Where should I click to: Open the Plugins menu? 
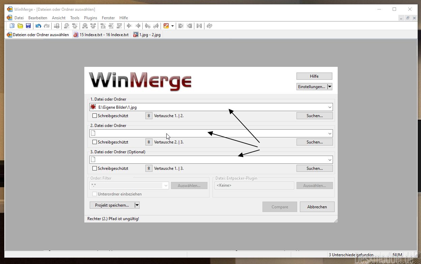point(90,18)
